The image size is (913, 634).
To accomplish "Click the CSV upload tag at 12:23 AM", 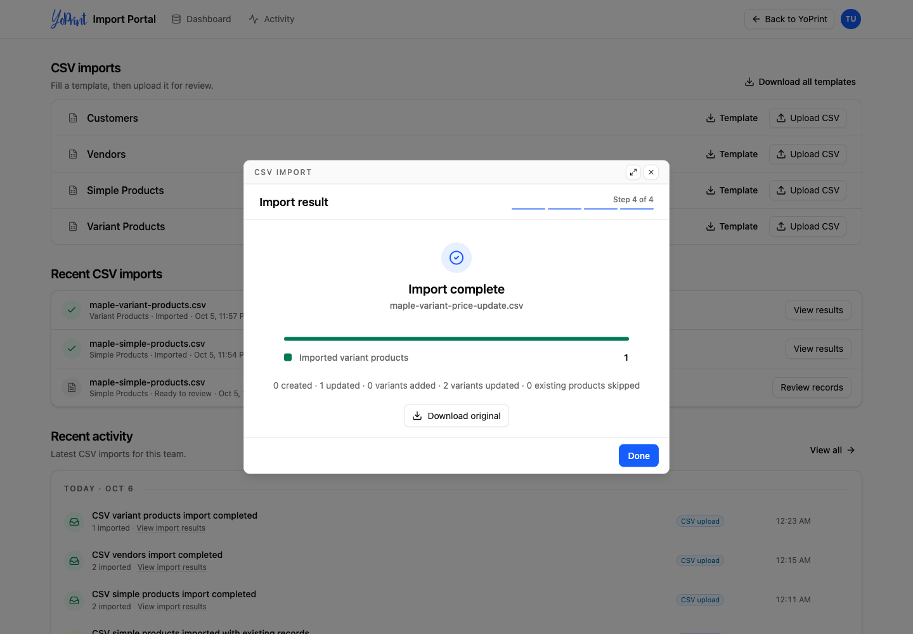I will coord(700,521).
